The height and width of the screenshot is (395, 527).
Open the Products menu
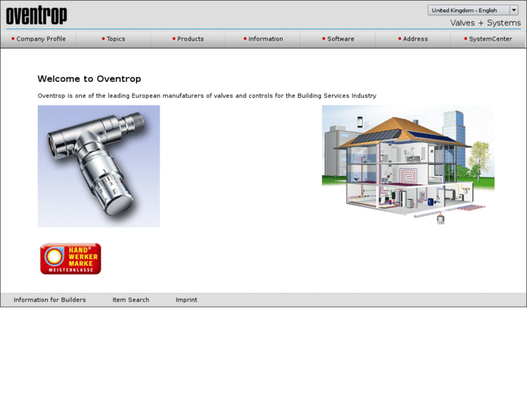click(188, 39)
